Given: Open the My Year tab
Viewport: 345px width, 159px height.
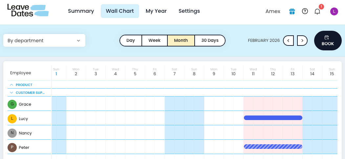Looking at the screenshot, I should point(156,11).
